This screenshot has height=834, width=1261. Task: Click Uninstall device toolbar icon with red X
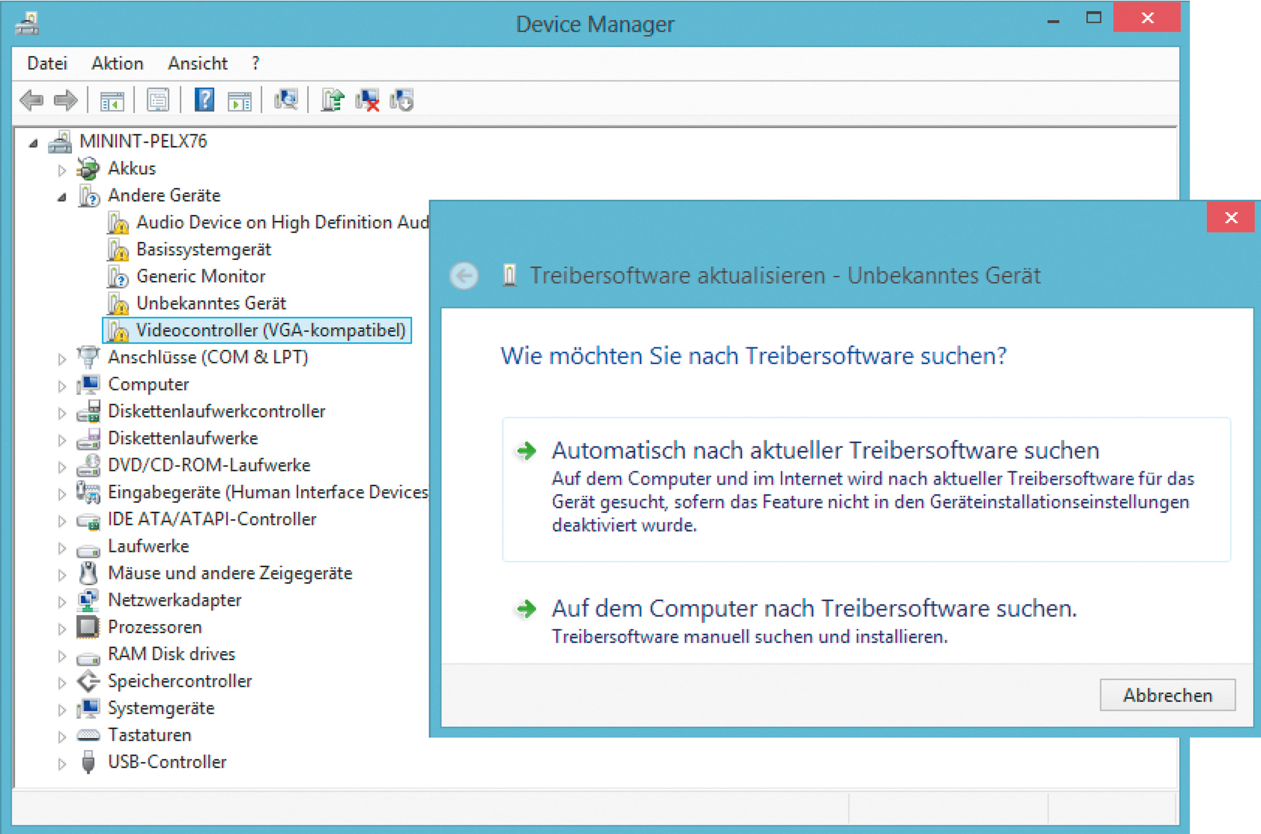pyautogui.click(x=368, y=100)
